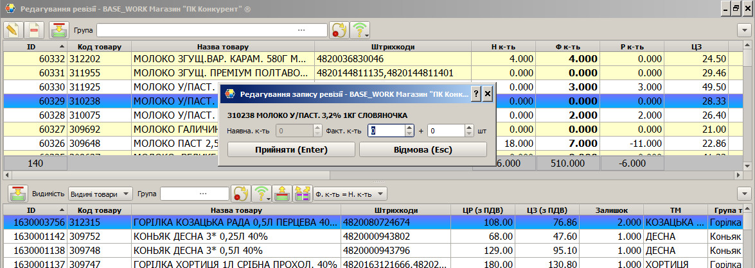Open the green signal question-mark icon in the upper toolbar
The width and height of the screenshot is (755, 268).
(x=360, y=30)
